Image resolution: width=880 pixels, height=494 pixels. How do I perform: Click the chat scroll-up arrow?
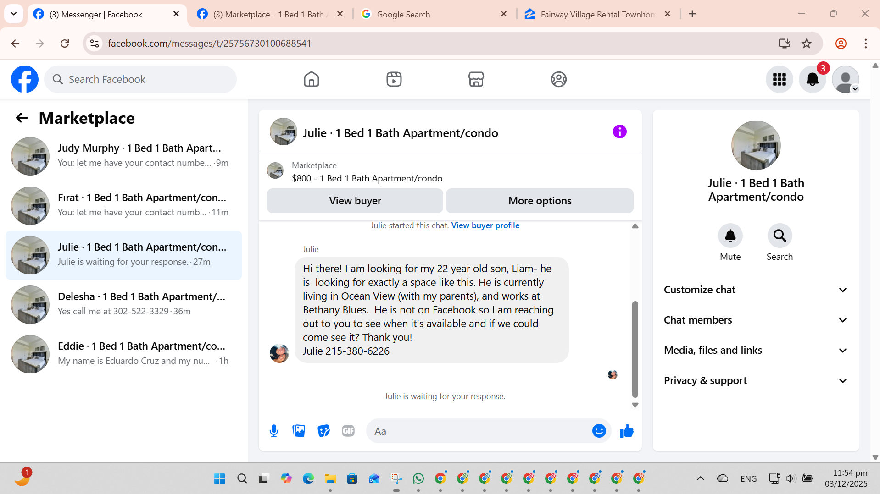(x=635, y=226)
